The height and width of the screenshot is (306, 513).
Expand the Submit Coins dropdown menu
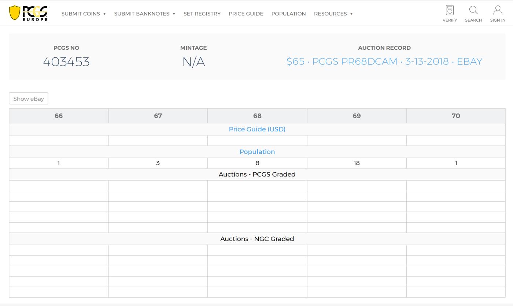point(84,14)
